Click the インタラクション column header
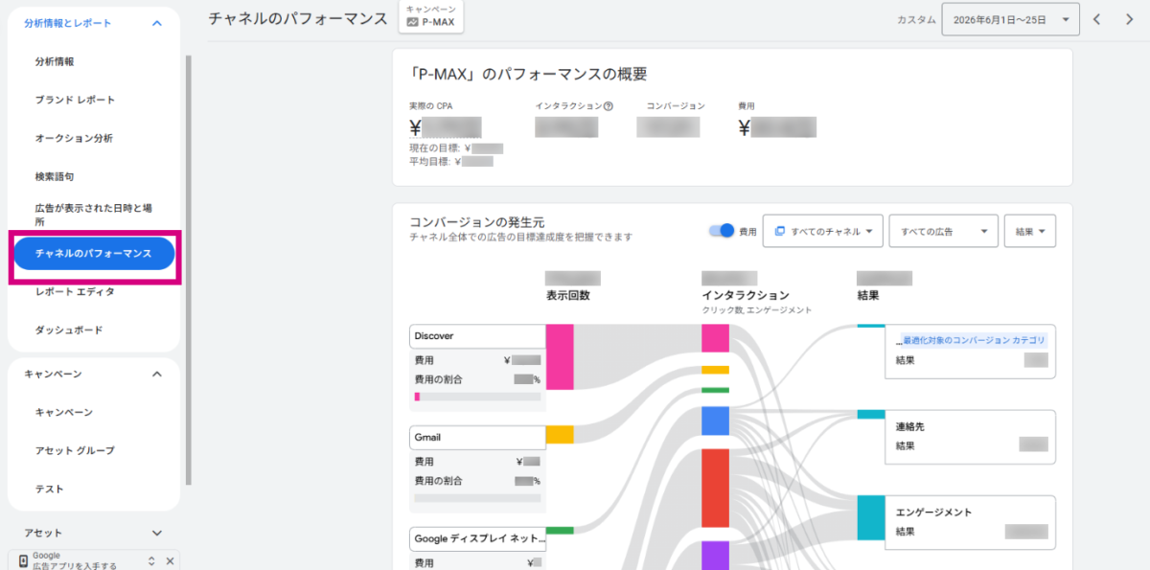This screenshot has width=1150, height=570. [x=746, y=296]
